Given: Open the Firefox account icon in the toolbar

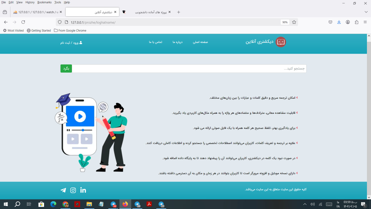Looking at the screenshot, I should (x=348, y=22).
